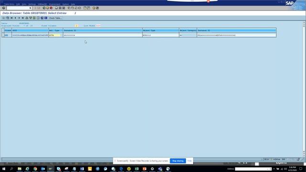The image size is (306, 172).
Task: Click the yellow Help question mark icon
Action: (x=94, y=8)
